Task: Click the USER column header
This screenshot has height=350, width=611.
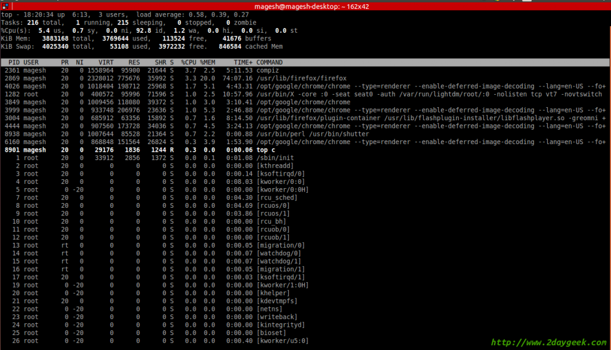Action: pos(31,62)
